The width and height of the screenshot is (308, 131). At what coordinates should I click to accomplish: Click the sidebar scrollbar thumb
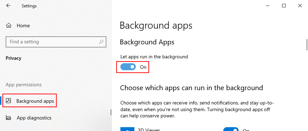pyautogui.click(x=111, y=112)
